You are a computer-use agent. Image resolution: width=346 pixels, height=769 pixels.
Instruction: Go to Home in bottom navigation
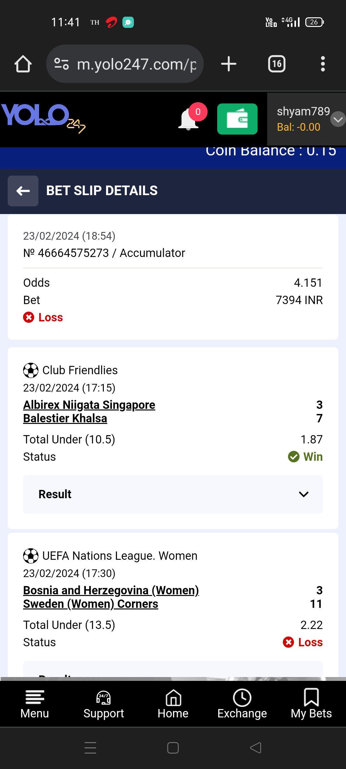[173, 704]
